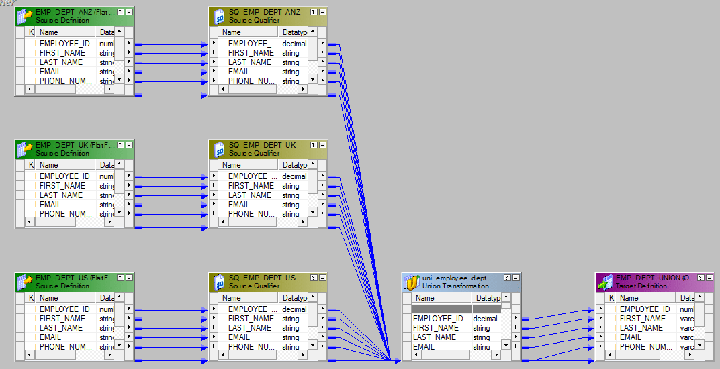720x369 pixels.
Task: Click the uni_employee_dept Union transformation icon
Action: pyautogui.click(x=412, y=282)
